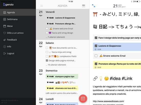Click the torii gate emoji heading
This screenshot has height=105, width=141.
[x=95, y=14]
